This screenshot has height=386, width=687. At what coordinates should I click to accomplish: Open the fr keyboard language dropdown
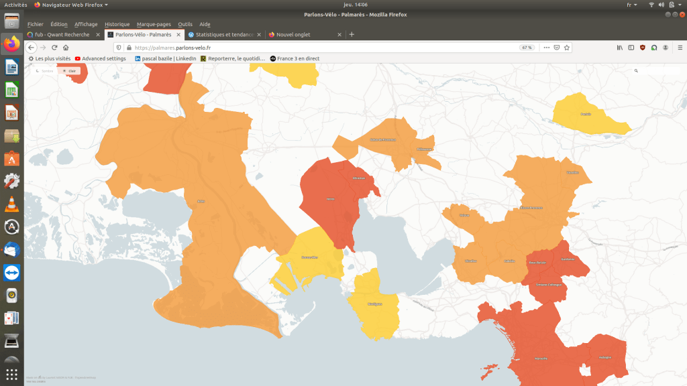tap(631, 5)
